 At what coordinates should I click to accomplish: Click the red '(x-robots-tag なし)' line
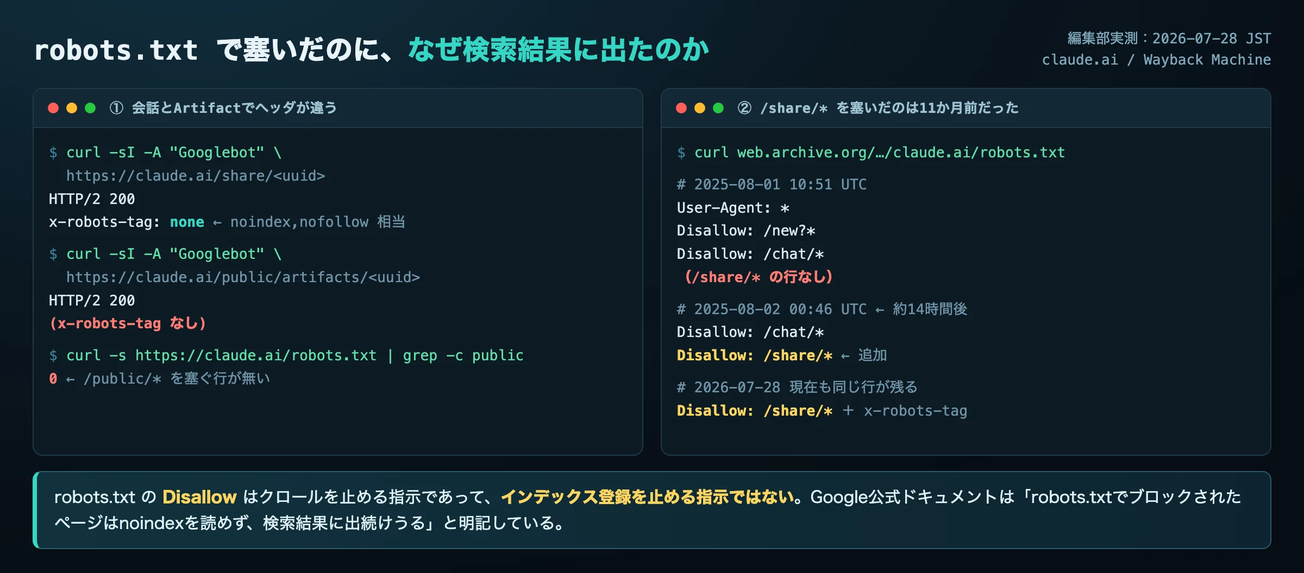coord(128,323)
